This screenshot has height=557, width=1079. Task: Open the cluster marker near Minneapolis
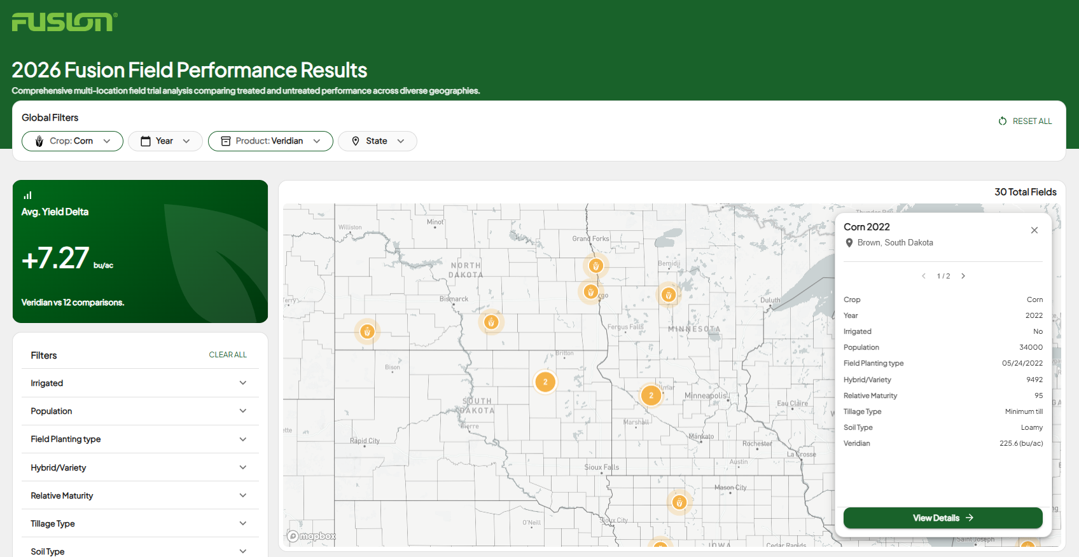coord(651,395)
